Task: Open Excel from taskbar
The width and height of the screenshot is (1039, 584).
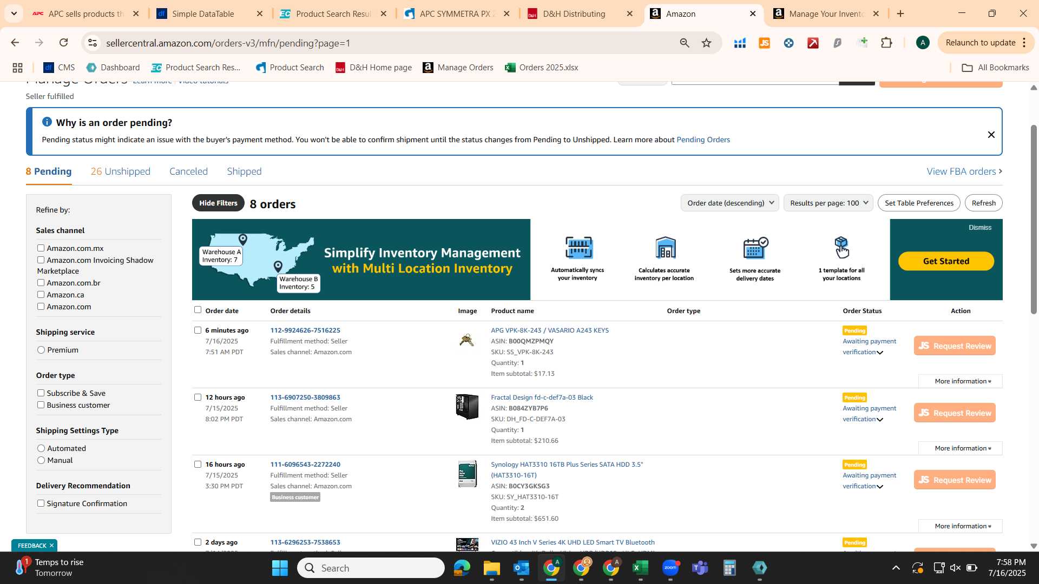Action: [x=640, y=568]
